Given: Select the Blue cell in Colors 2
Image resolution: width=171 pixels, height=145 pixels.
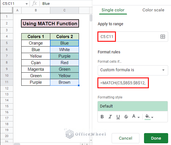Looking at the screenshot, I should (64, 43).
